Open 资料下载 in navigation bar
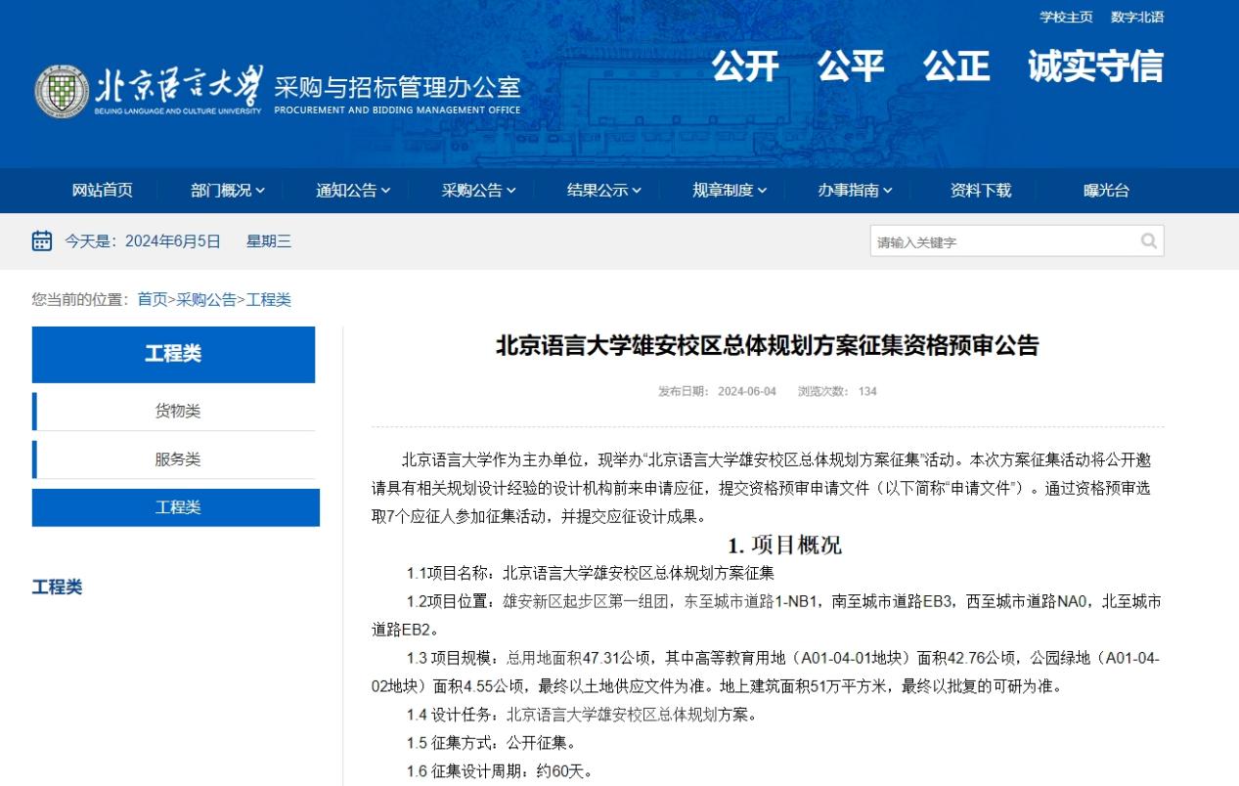 981,191
